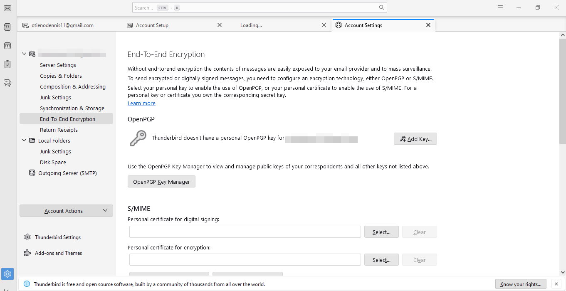
Task: Open Server Settings
Action: click(58, 65)
